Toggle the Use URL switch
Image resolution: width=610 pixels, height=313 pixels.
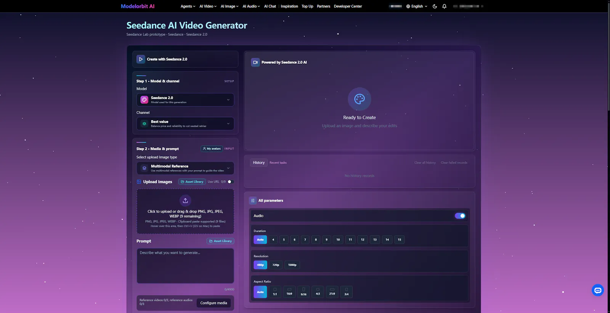(230, 182)
